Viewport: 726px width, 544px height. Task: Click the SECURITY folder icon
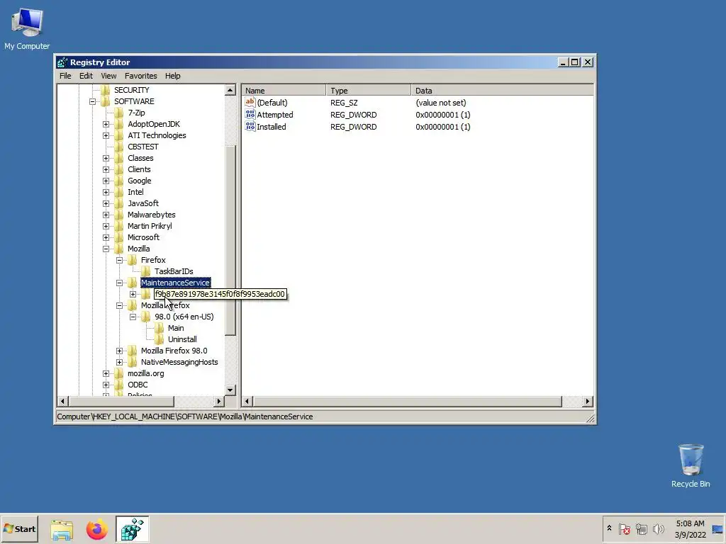(106, 90)
